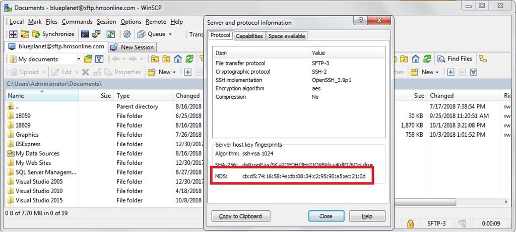Click the Find Files button
Screen dimensions: 516x232
pos(456,59)
